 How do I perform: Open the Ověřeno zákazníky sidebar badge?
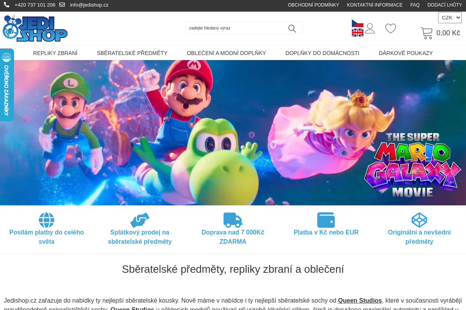click(x=6, y=84)
